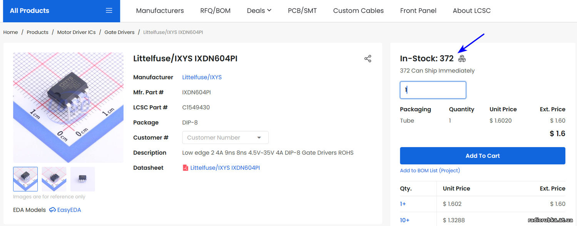Screen dimensions: 577x226
Task: Open the EasyEDA EDA model link
Action: [69, 210]
